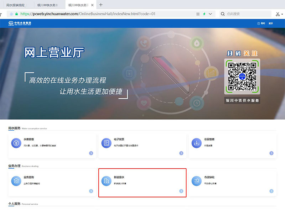Viewport: 285px width, 210px height.
Task: Click the search box labeled 点此搜索
Action: click(x=246, y=14)
